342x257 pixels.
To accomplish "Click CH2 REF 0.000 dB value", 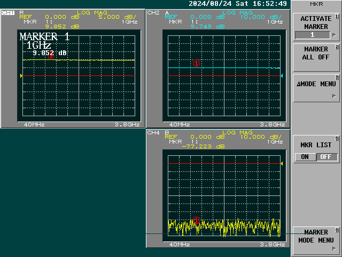I will click(x=207, y=17).
